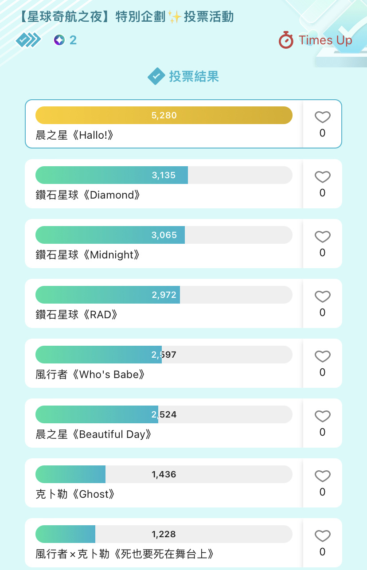The height and width of the screenshot is (570, 367).
Task: Open the 風行者《Who's Babe》entry label
Action: [91, 375]
